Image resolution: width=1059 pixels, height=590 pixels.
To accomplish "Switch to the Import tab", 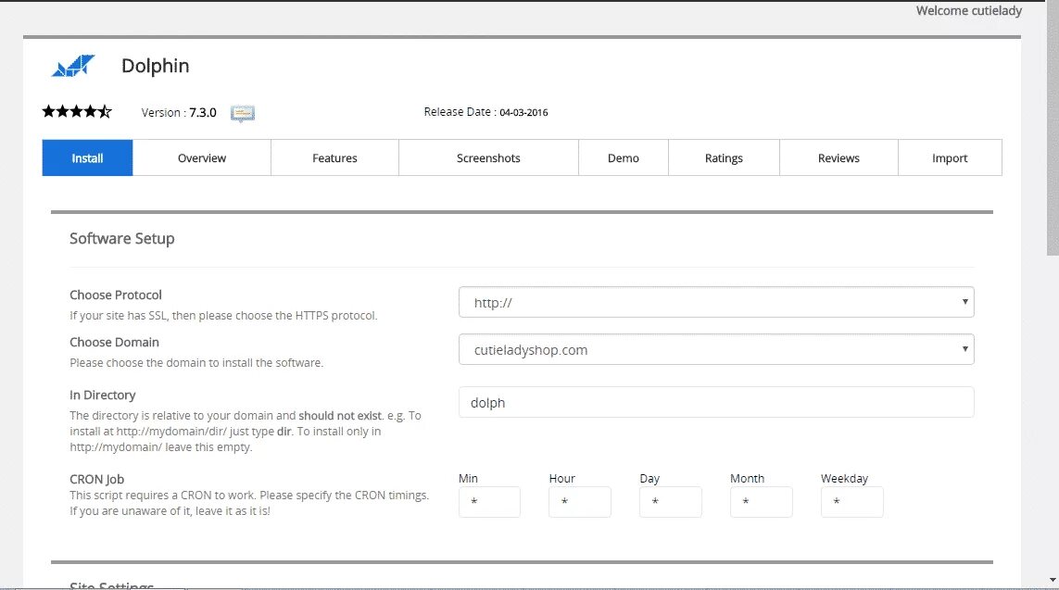I will coord(950,158).
